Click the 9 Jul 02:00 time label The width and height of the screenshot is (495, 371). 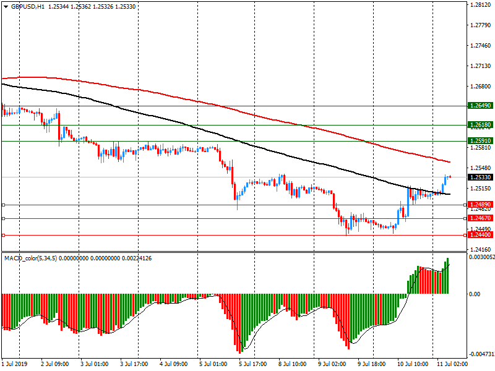tap(332, 364)
